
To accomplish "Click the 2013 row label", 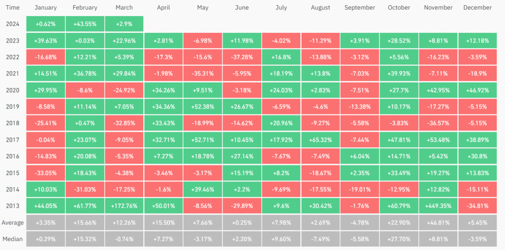I will 13,206.
